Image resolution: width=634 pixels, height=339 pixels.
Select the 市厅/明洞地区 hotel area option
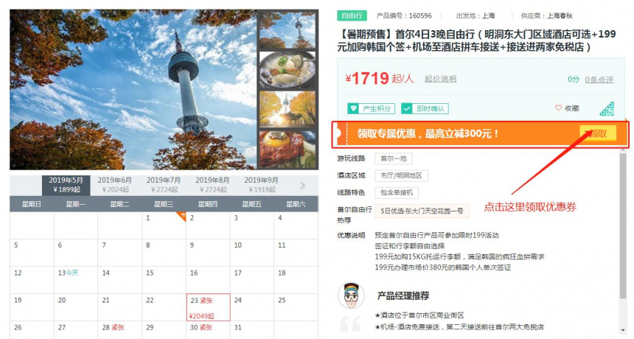[401, 175]
